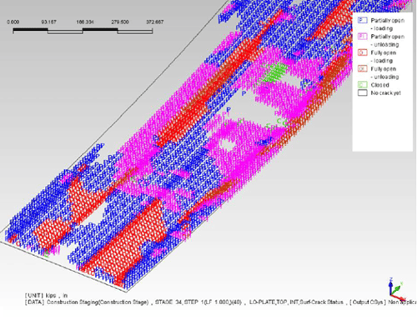
Task: Pick the Fully open unloading legend box
Action: pyautogui.click(x=363, y=68)
